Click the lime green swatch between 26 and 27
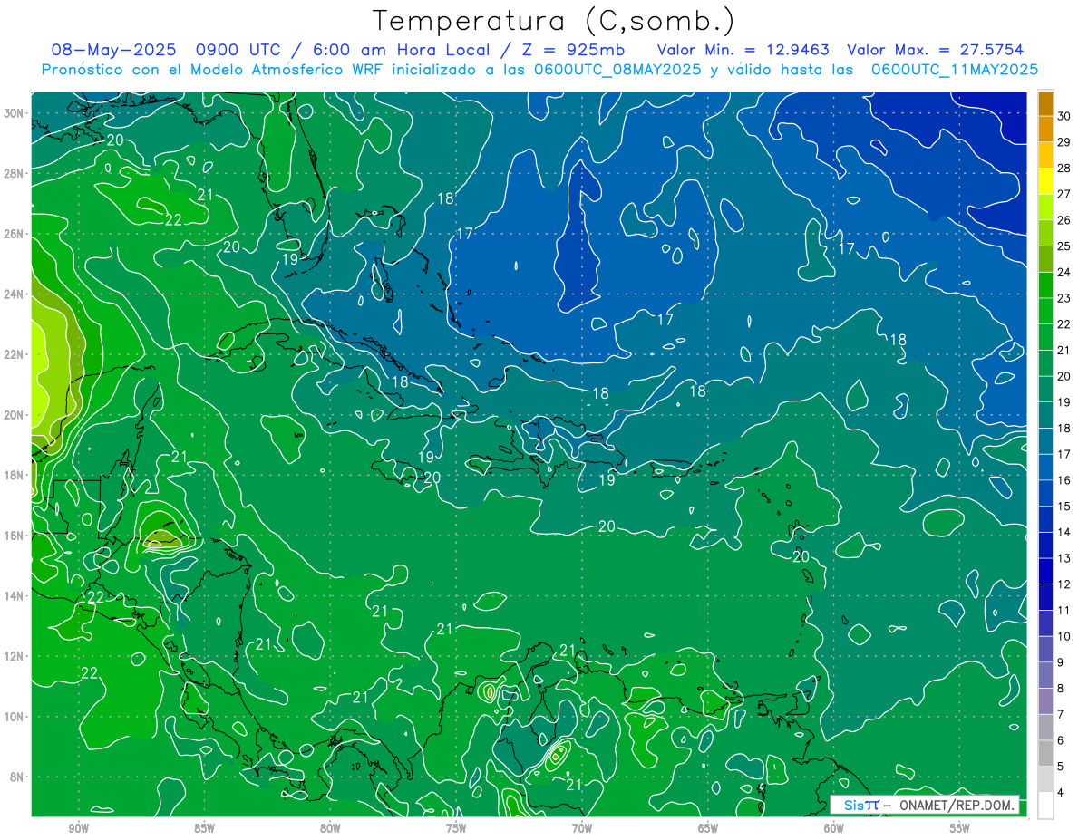 [x=1046, y=208]
